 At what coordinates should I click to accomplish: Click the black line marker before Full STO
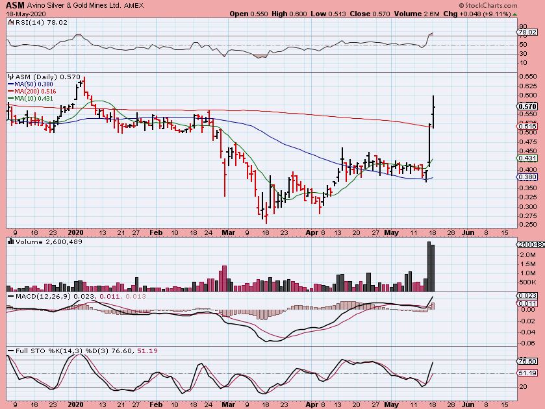point(11,351)
